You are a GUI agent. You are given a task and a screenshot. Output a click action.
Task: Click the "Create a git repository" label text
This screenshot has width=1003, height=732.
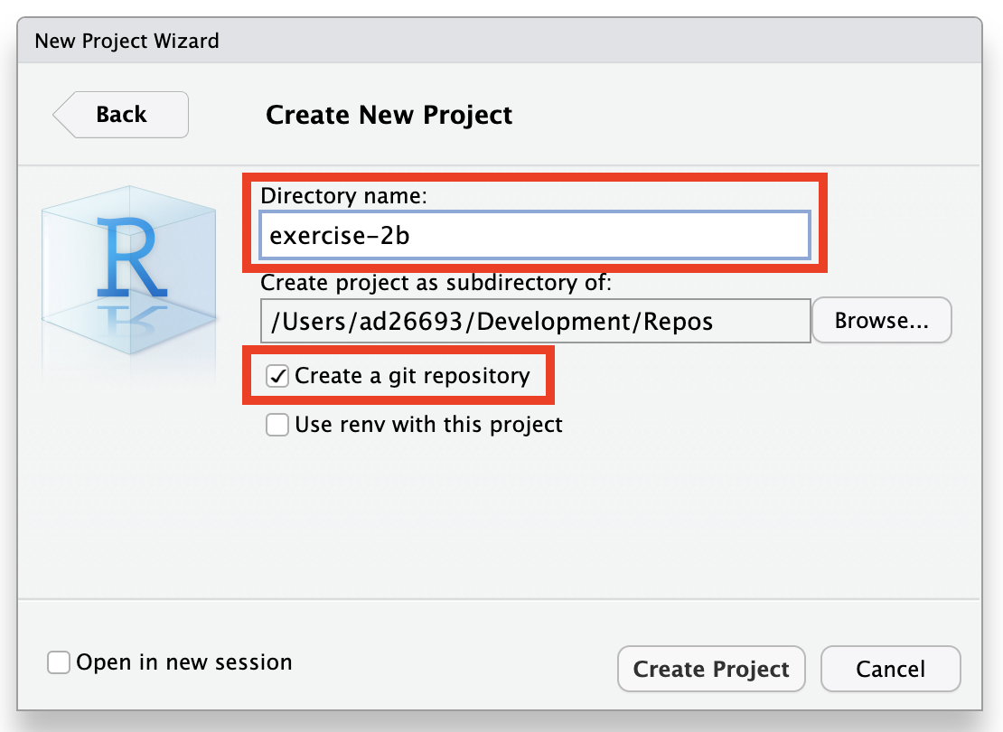pos(412,376)
